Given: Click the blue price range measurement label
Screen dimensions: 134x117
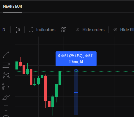Looking at the screenshot, I should (x=76, y=59).
